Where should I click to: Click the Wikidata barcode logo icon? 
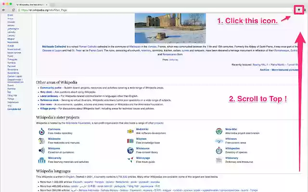coord(130,141)
